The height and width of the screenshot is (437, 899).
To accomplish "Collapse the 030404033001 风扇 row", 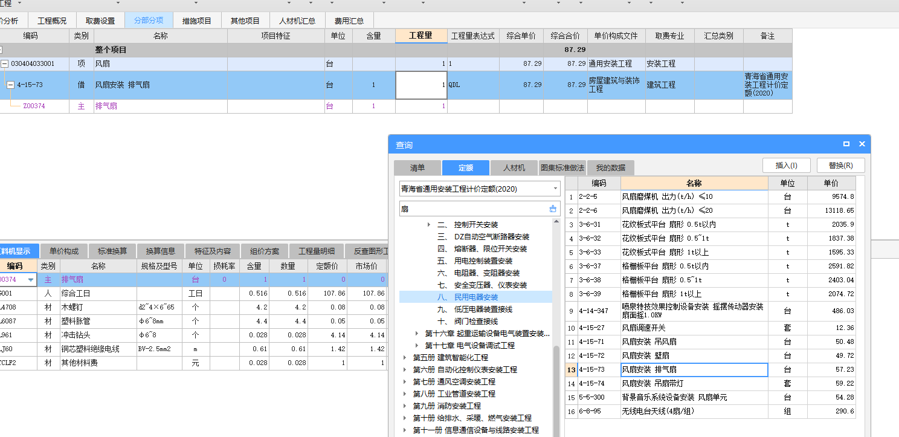I will [4, 63].
